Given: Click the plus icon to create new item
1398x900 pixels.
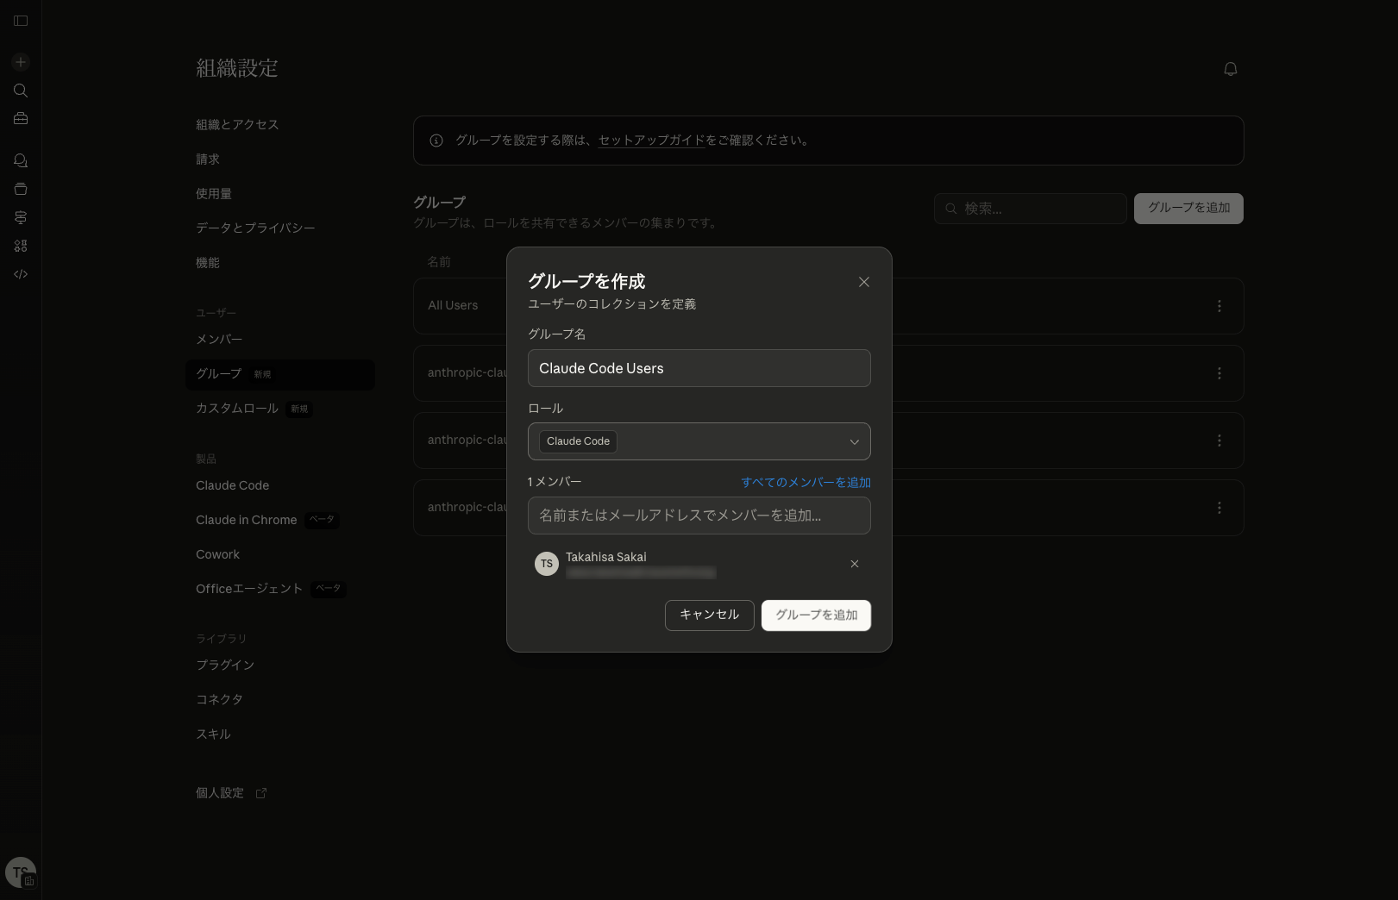Looking at the screenshot, I should coord(21,62).
